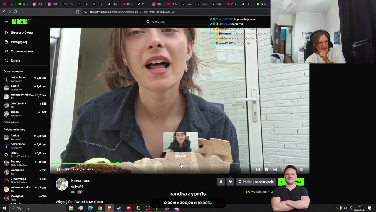Open Brave browser from the taskbar
The width and height of the screenshot is (376, 212).
110,208
